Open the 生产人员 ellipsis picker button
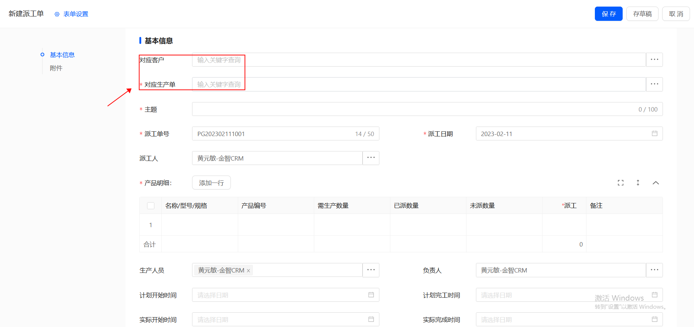694x327 pixels. tap(371, 270)
